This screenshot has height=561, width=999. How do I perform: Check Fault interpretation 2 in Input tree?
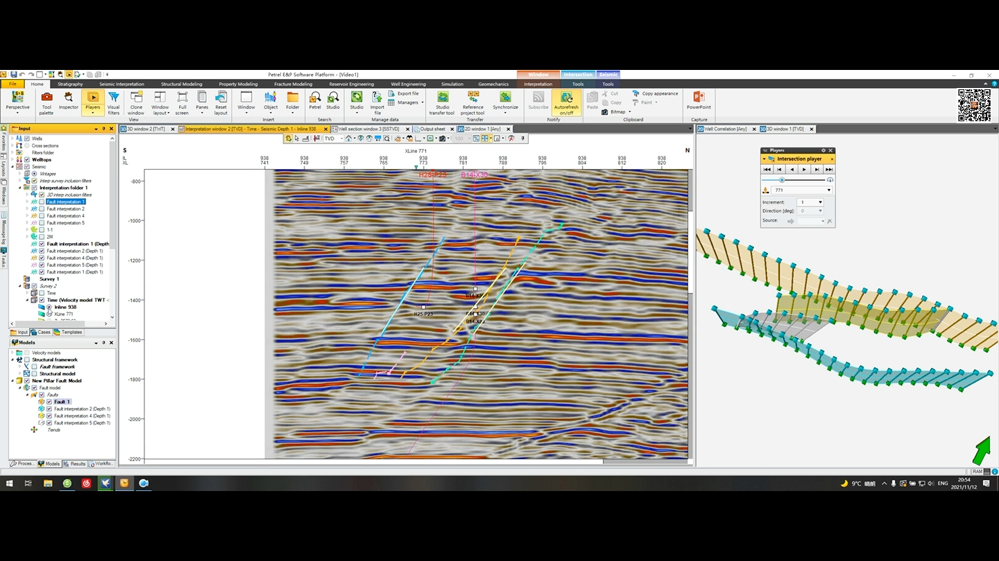pos(42,208)
